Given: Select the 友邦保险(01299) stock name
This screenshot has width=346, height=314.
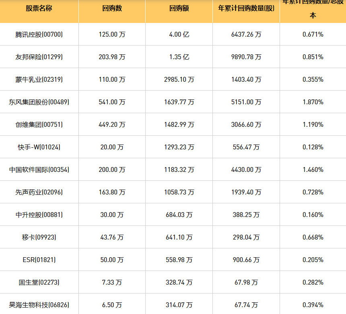Looking at the screenshot, I should click(39, 57).
